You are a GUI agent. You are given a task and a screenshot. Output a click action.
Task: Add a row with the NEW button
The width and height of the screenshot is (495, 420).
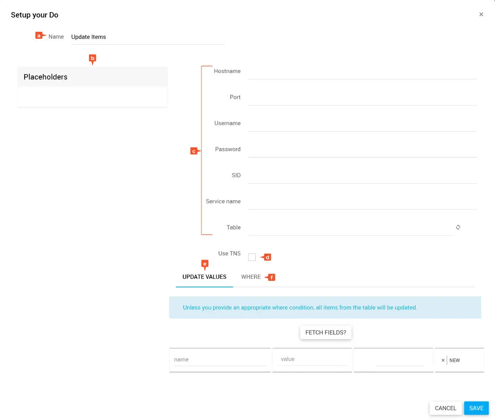click(455, 360)
